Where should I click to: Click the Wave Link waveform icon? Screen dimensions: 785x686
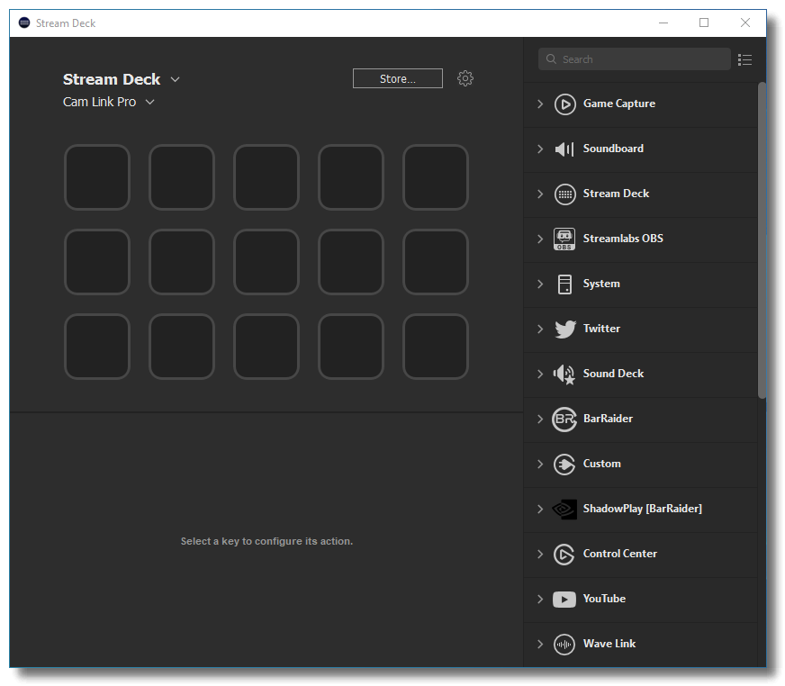564,645
